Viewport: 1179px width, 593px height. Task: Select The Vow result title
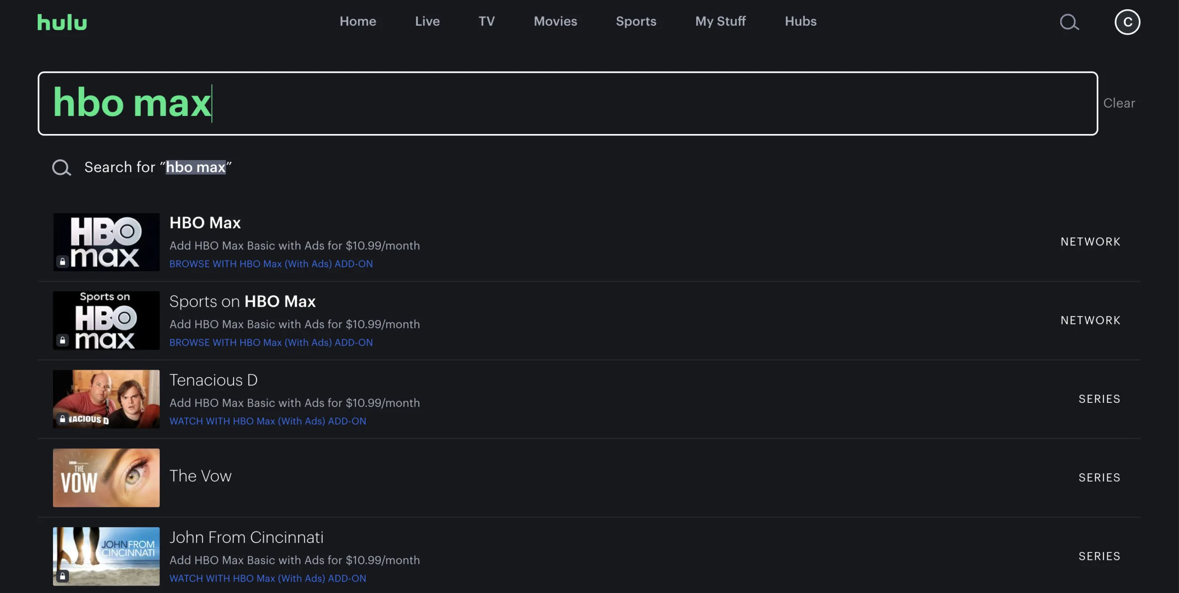(x=200, y=476)
